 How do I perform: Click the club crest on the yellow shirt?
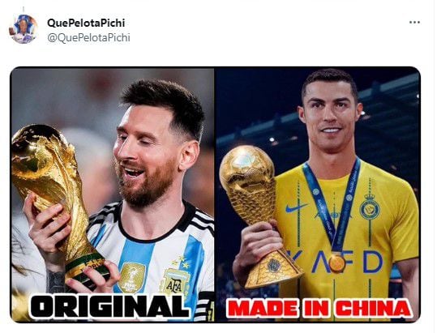point(370,207)
